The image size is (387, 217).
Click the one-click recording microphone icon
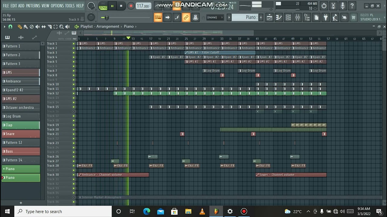click(343, 6)
